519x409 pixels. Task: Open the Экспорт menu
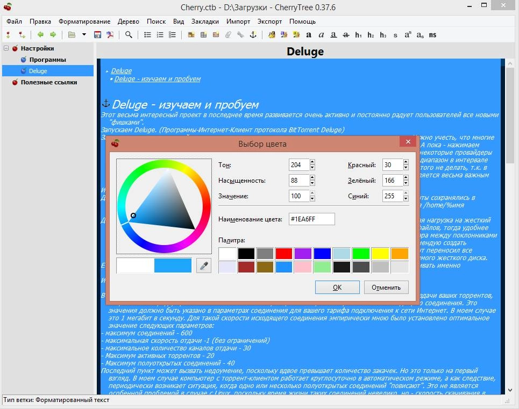click(270, 21)
